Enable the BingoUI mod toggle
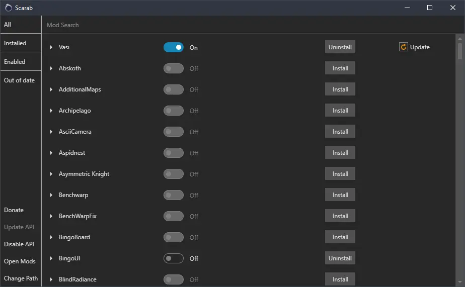Screen dimensions: 465x287 click(x=174, y=258)
